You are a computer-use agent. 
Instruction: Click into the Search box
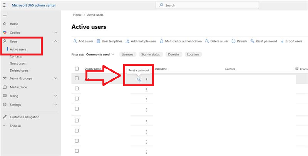207,5
